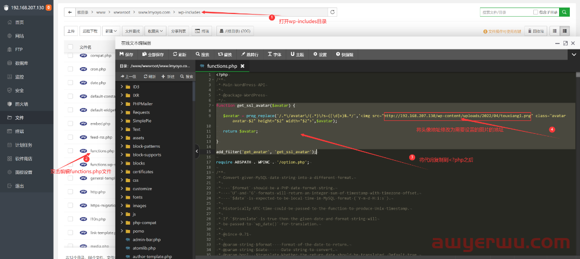
Task: Go to www.lmyoyo.com in the breadcrumb
Action: point(154,12)
